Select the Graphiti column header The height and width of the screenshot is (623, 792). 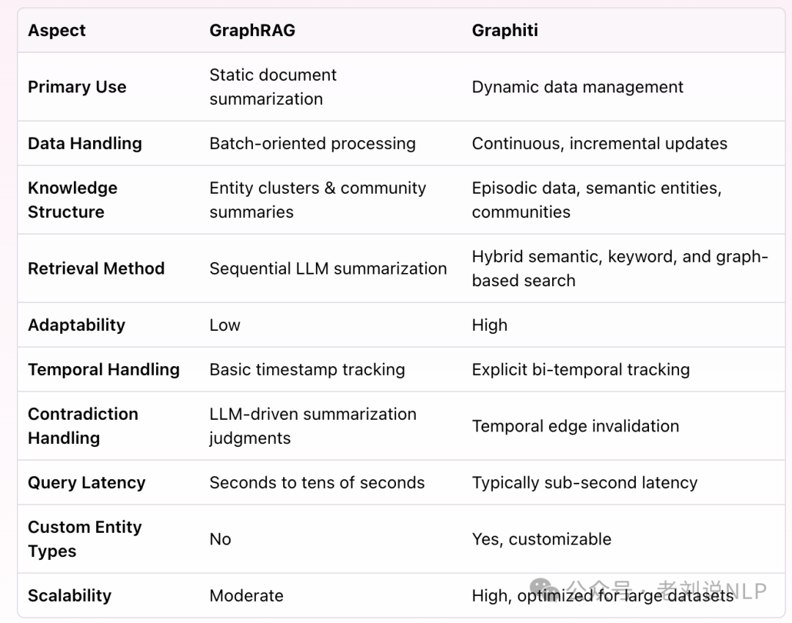pyautogui.click(x=505, y=30)
